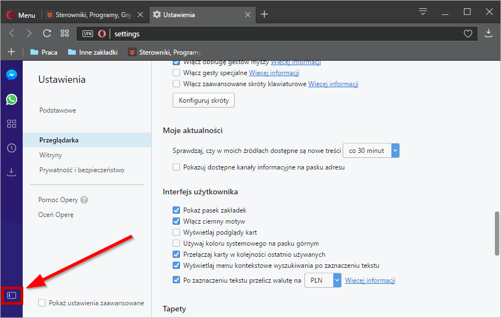Uncheck Włącz ciemny motyw

click(x=177, y=221)
